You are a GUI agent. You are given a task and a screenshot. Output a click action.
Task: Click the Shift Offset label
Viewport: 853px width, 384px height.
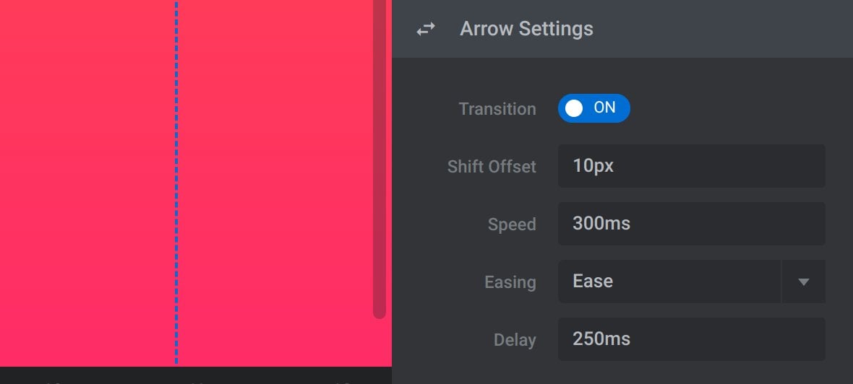click(492, 166)
